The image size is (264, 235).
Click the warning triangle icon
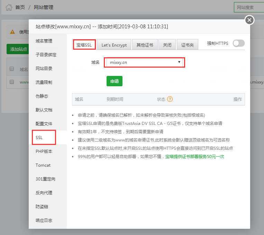tap(12, 32)
